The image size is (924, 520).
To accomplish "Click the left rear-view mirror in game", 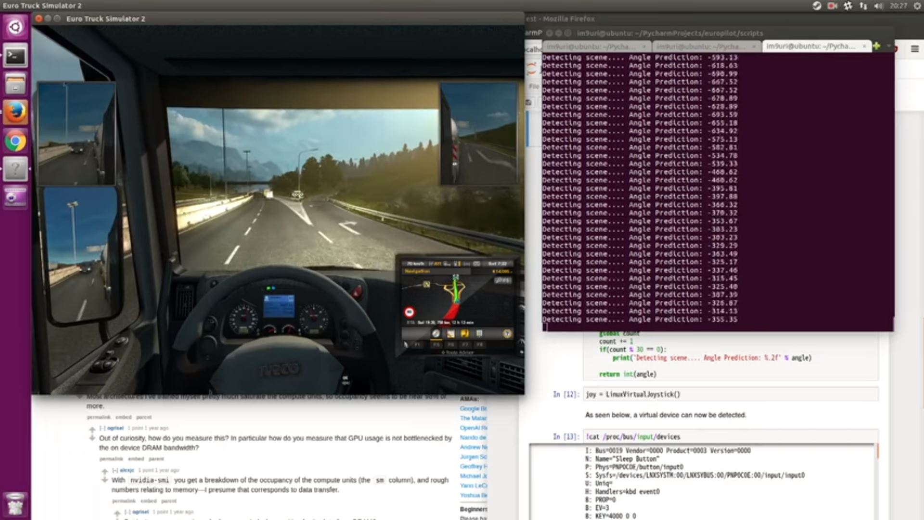I will click(x=76, y=133).
